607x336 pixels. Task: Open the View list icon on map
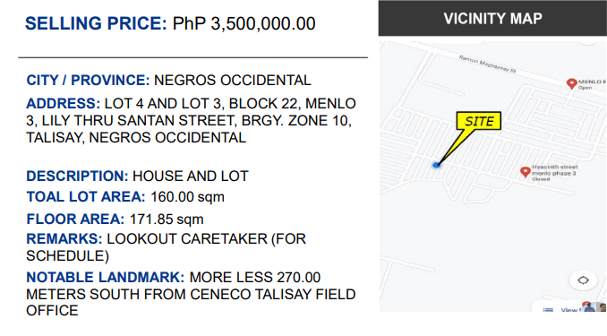click(548, 309)
